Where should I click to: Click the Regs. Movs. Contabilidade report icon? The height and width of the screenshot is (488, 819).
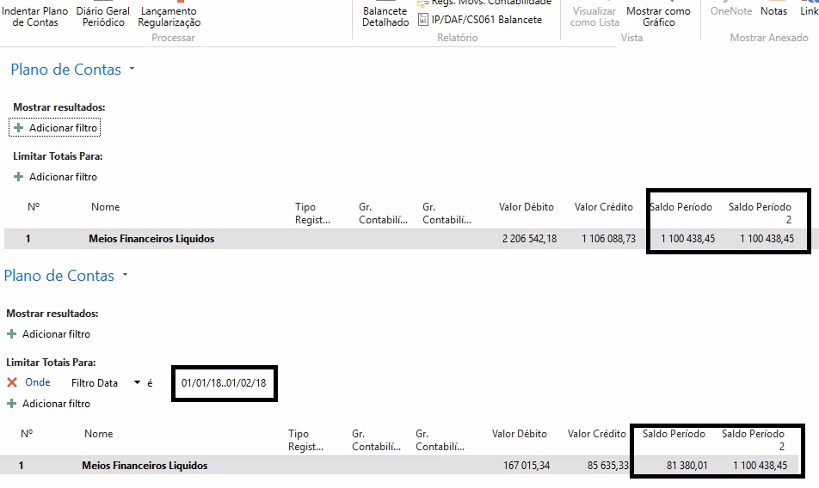pos(423,3)
